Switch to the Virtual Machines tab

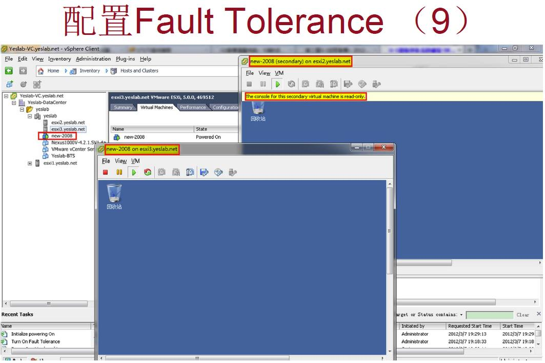pos(156,108)
